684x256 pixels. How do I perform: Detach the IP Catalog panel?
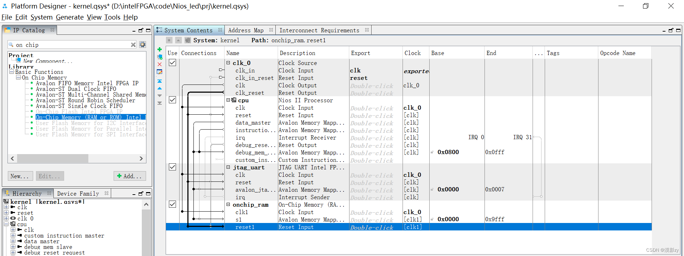click(x=141, y=30)
